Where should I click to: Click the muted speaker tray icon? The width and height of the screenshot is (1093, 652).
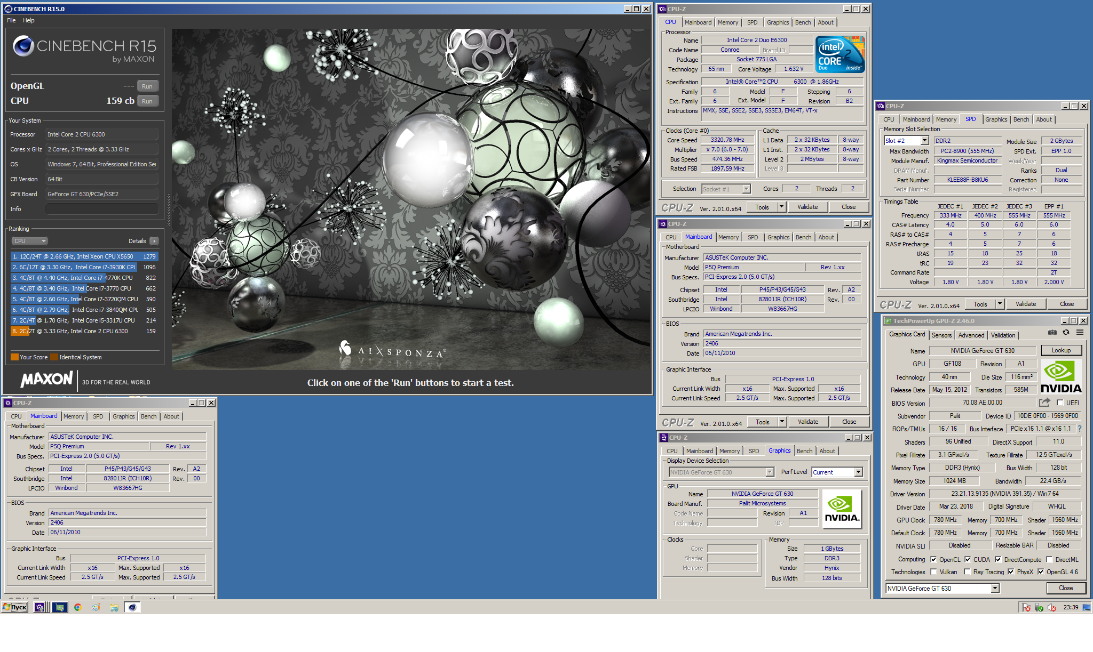(1052, 607)
